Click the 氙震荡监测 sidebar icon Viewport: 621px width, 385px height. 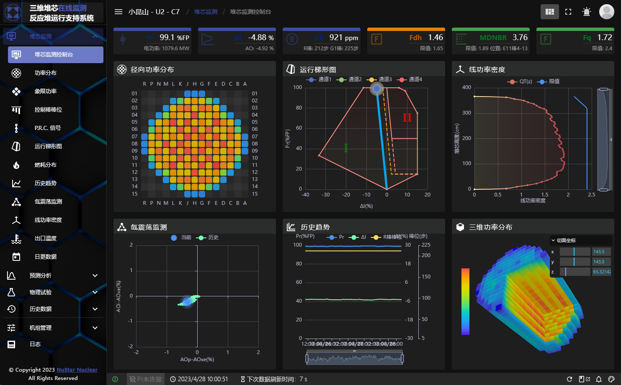click(x=16, y=202)
